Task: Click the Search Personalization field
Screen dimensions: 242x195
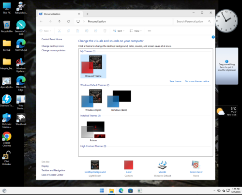Action: pos(193,21)
